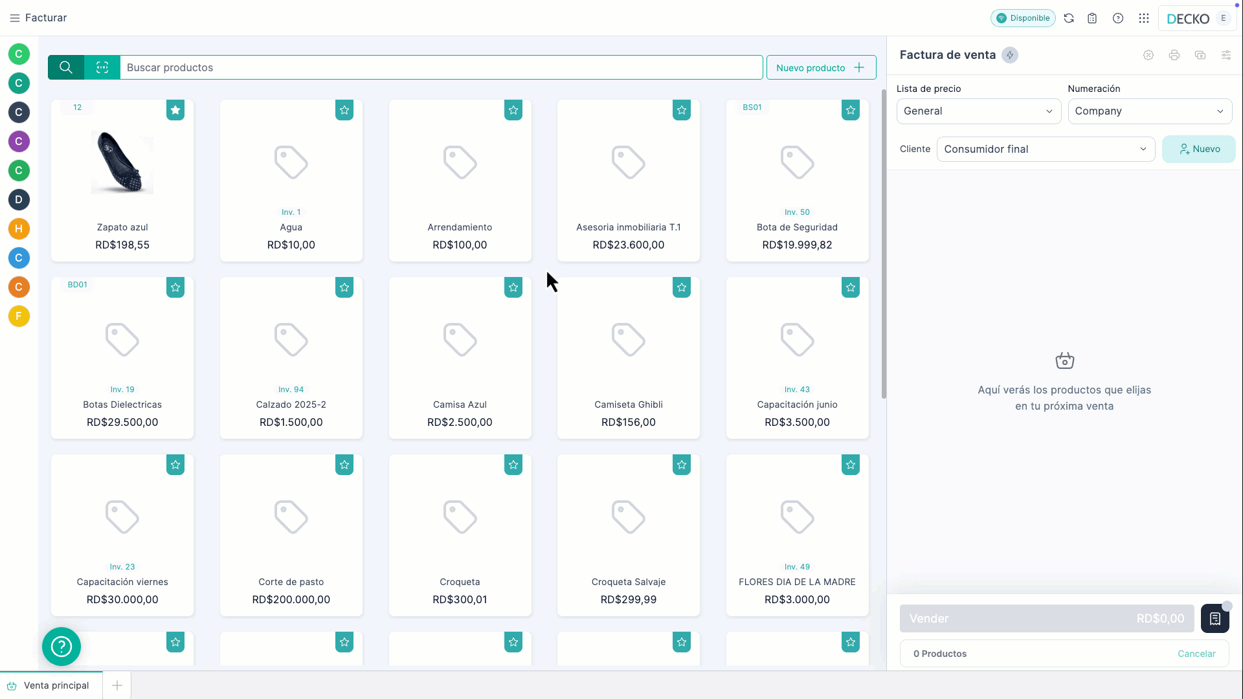1243x699 pixels.
Task: Toggle favorite star on Croqueta Salvaje
Action: point(682,465)
